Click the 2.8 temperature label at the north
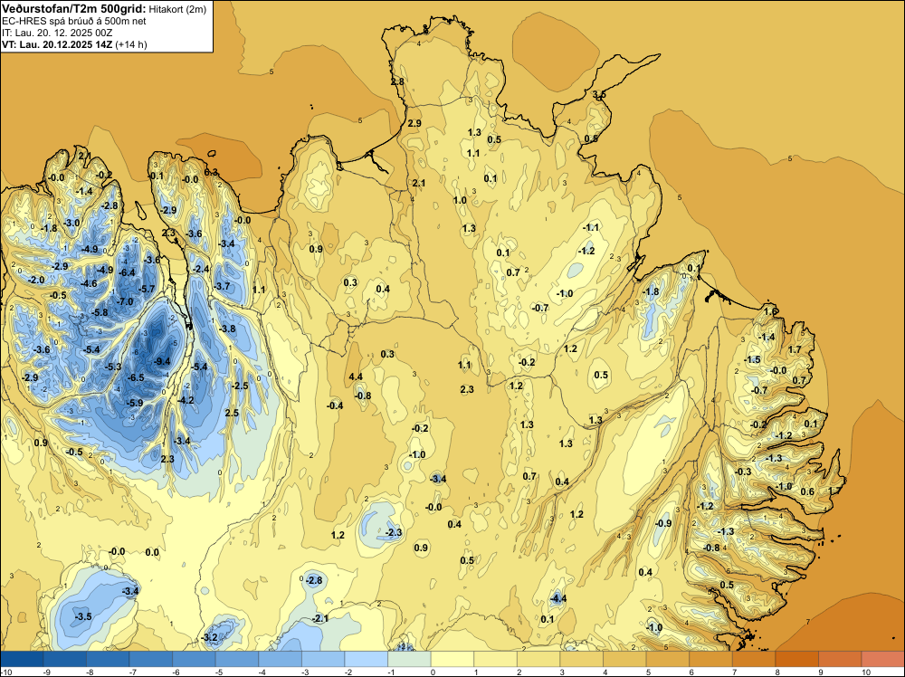This screenshot has width=905, height=677. 397,82
